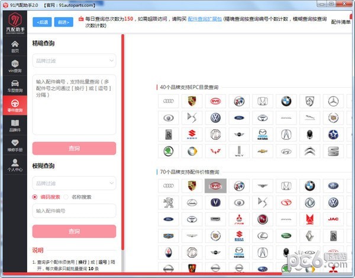The height and width of the screenshot is (278, 355).
Task: Open 个人中心 user icon in sidebar
Action: tap(15, 165)
